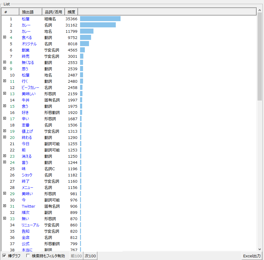Expand the 値上げ entry
264x260 pixels.
point(4,131)
